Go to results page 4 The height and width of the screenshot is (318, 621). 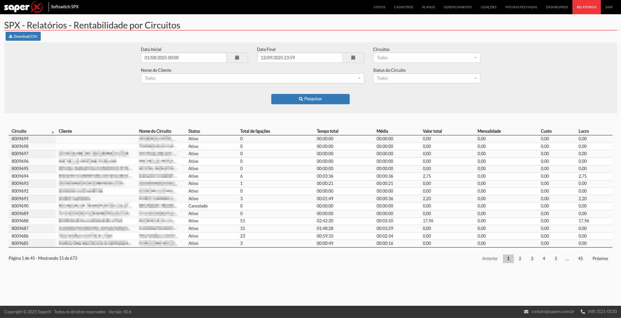[544, 258]
